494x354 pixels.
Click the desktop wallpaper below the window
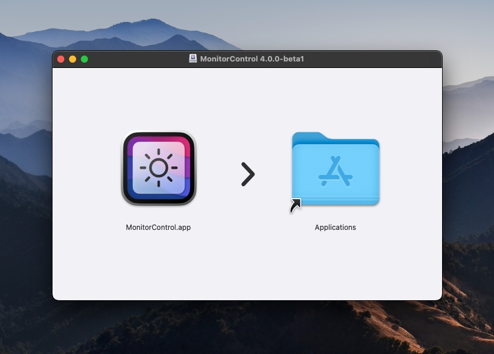tap(247, 328)
